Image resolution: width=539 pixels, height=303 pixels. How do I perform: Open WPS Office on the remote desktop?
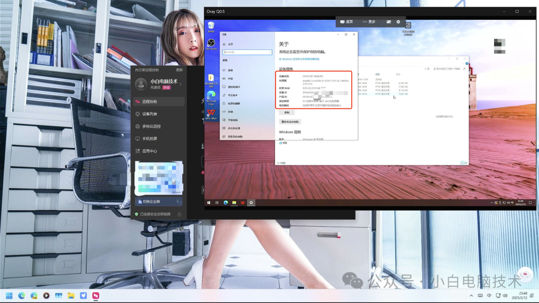click(211, 114)
